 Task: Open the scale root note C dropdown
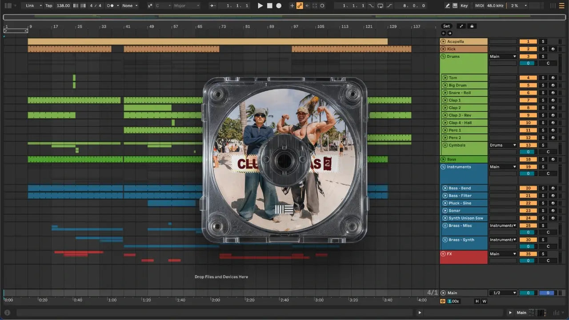[x=163, y=6]
